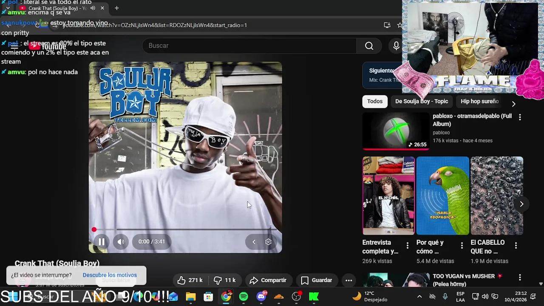Open TOO YUGAN vs MUSHER video title

467,280
